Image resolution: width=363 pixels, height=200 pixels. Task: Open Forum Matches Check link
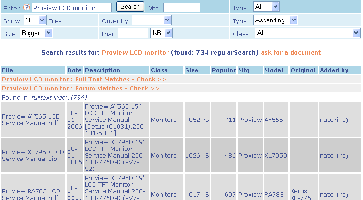pos(80,88)
